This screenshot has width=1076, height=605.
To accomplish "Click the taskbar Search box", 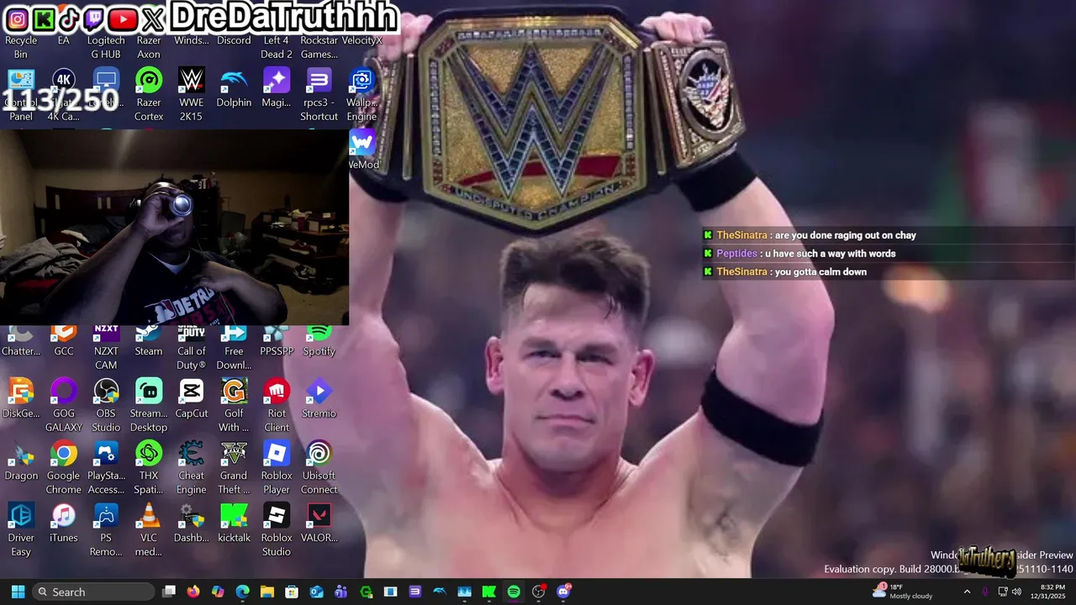I will [94, 592].
